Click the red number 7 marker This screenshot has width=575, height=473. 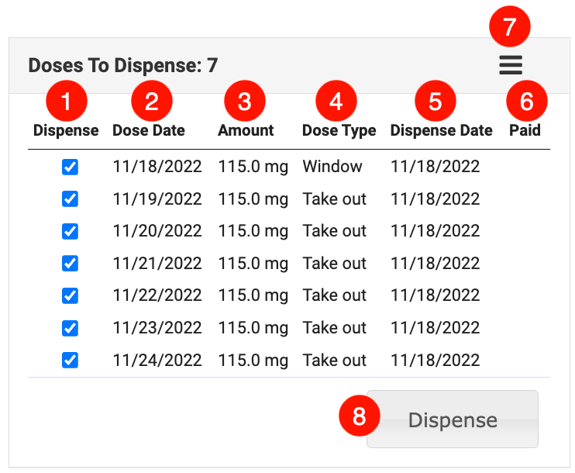(509, 27)
